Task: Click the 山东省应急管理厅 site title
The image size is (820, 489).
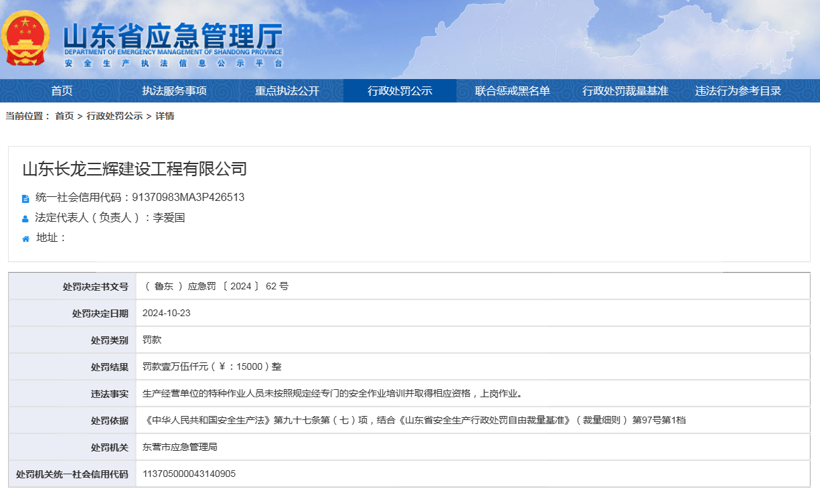Action: [x=173, y=37]
